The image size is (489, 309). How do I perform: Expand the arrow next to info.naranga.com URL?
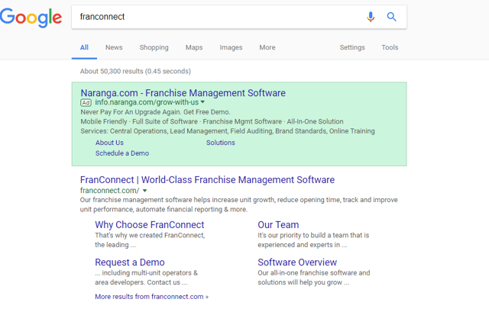202,102
